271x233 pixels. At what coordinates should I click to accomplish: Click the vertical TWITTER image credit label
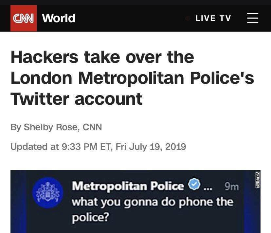tap(258, 180)
